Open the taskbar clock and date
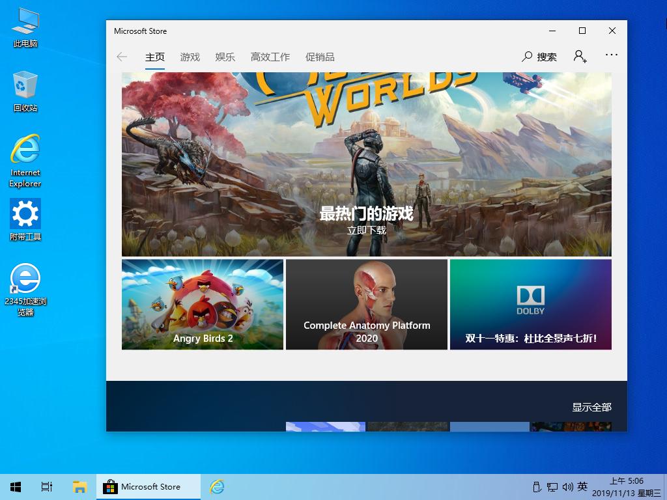667x500 pixels. point(627,487)
